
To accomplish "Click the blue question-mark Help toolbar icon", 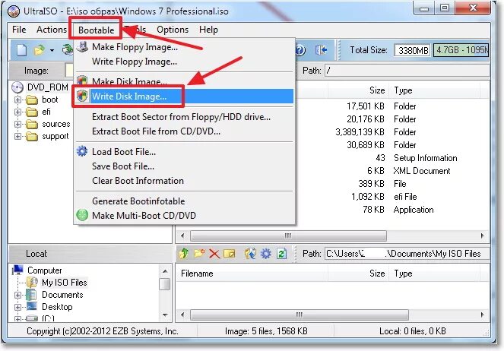I will pyautogui.click(x=300, y=50).
